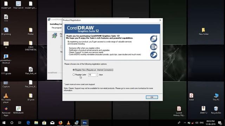Image resolution: width=225 pixels, height=126 pixels.
Task: Click the volume icon in system tray
Action: [197, 123]
